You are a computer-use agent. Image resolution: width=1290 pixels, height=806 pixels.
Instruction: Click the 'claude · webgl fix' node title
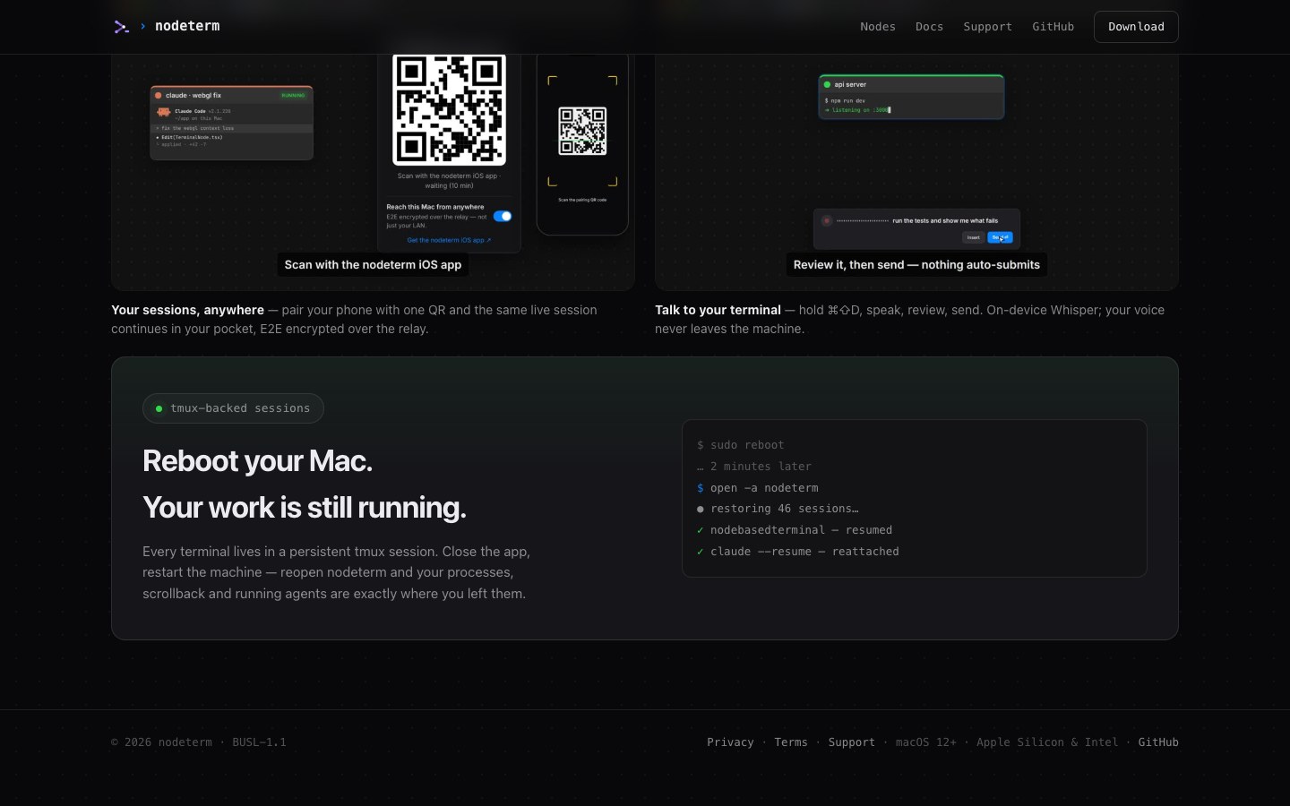coord(193,95)
